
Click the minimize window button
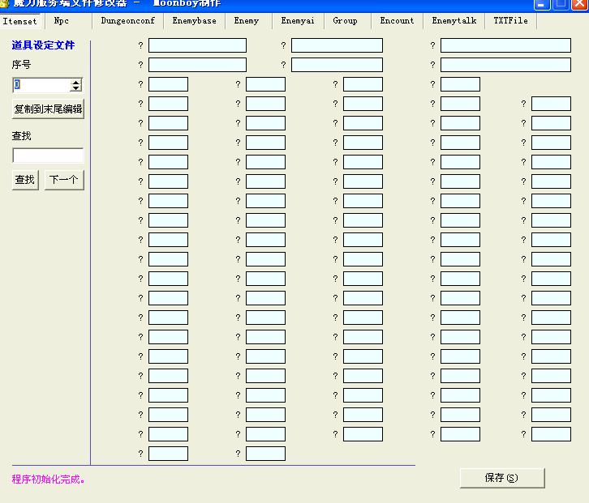(541, 4)
